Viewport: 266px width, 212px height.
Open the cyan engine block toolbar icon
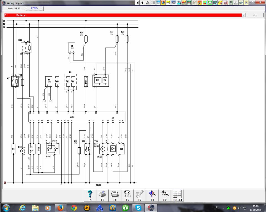pyautogui.click(x=215, y=2)
